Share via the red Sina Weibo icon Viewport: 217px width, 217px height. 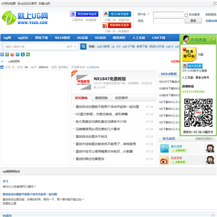point(13,54)
